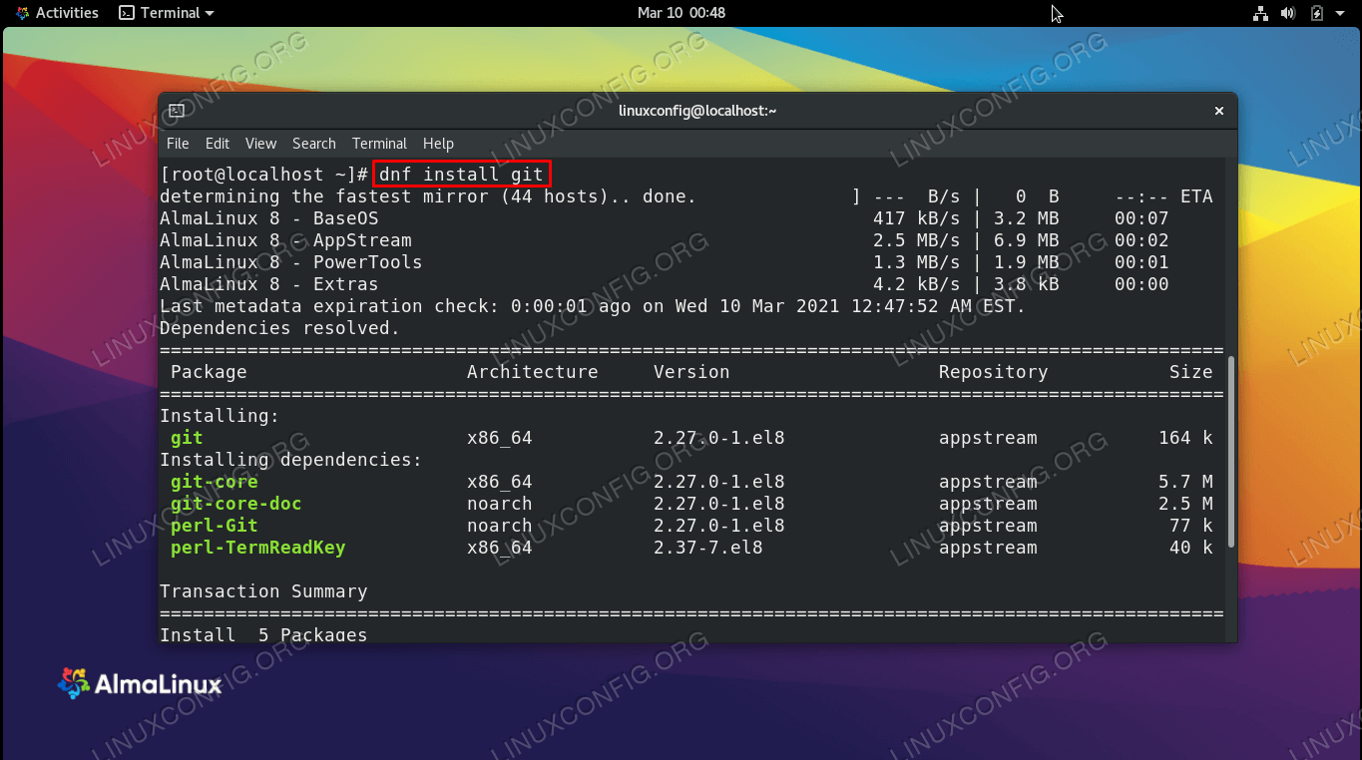Click the 'Size' column header
Viewport: 1362px width, 760px height.
[1191, 372]
